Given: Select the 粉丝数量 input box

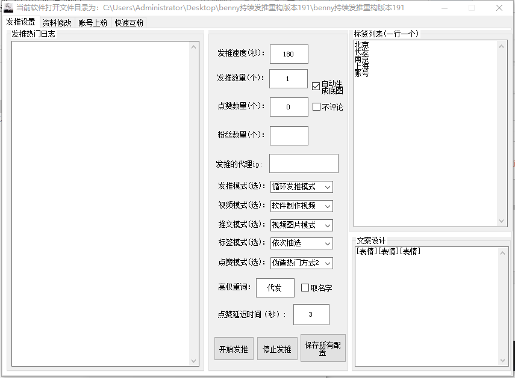Looking at the screenshot, I should coord(289,135).
